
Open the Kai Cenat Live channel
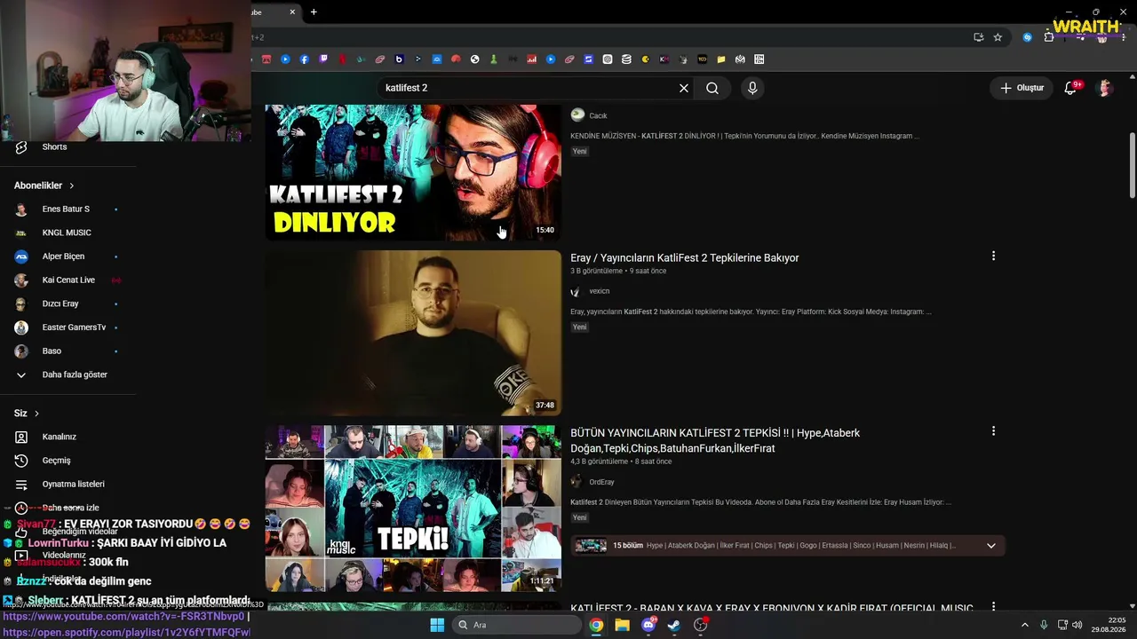point(67,280)
